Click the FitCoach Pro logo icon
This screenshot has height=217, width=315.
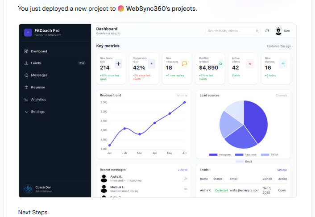tap(28, 32)
